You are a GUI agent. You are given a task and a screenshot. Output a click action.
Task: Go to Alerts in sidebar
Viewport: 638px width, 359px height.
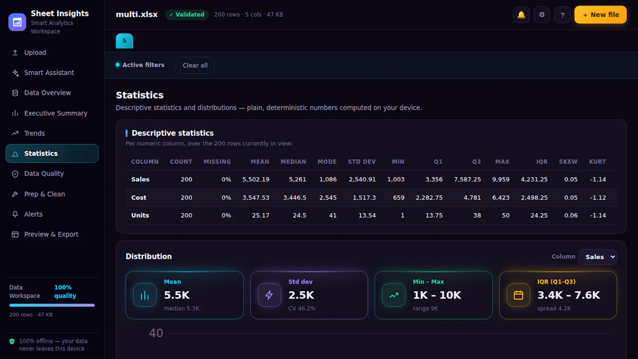pyautogui.click(x=52, y=214)
